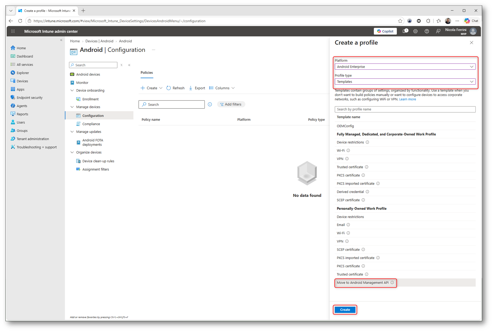Open the app launcher waffle icon
This screenshot has width=493, height=332.
[13, 31]
